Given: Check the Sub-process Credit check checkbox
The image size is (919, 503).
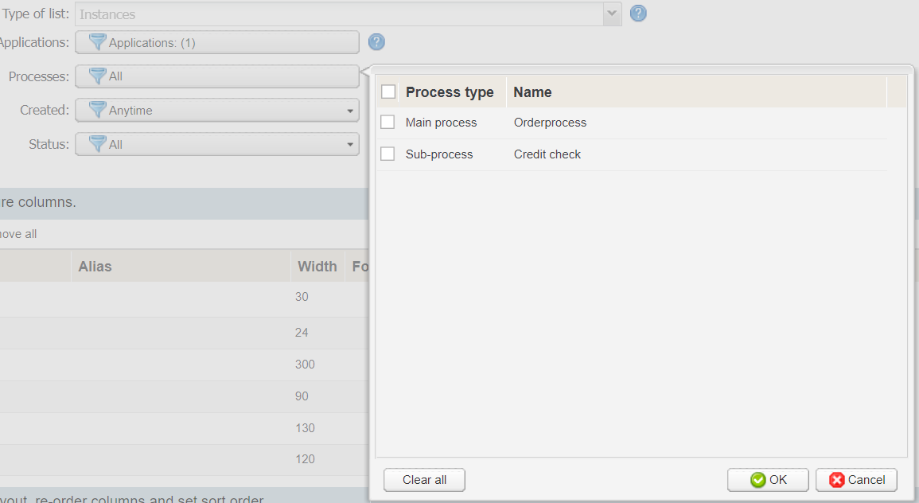Looking at the screenshot, I should tap(387, 154).
